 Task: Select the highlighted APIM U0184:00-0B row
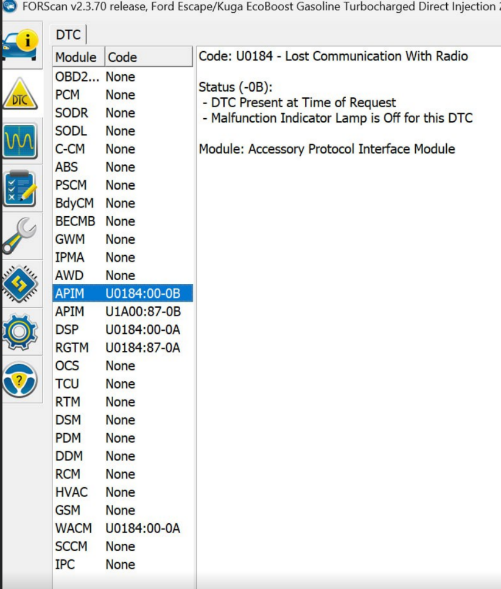tap(122, 294)
